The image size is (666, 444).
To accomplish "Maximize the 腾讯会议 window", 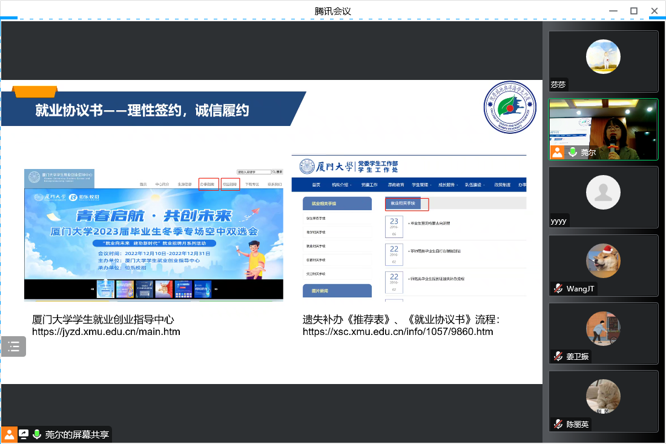I will [634, 11].
